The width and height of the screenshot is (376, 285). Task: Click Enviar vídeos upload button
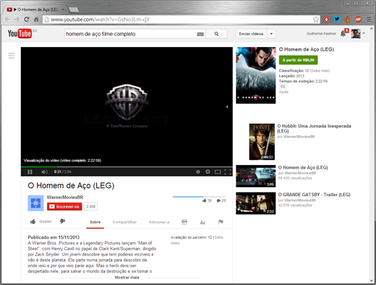[251, 34]
